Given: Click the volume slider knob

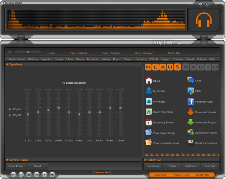Looking at the screenshot, I should 28,52.
